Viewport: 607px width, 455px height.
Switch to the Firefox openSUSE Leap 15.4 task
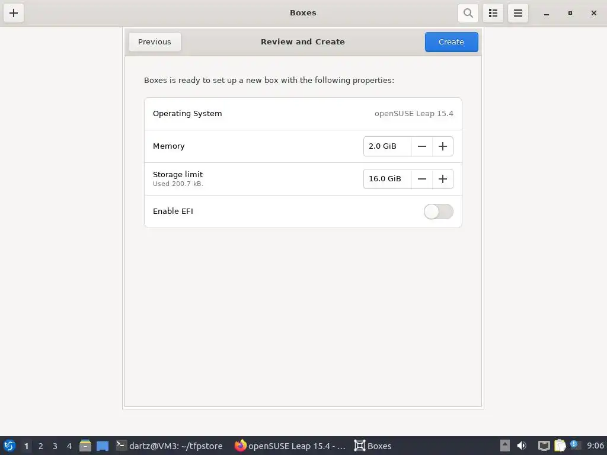[x=290, y=446]
